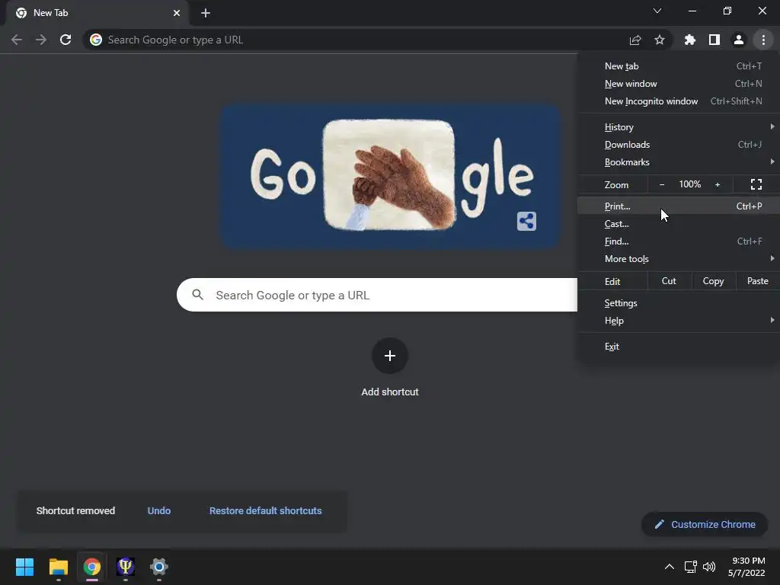Open the side panel icon
This screenshot has width=780, height=585.
(x=714, y=40)
